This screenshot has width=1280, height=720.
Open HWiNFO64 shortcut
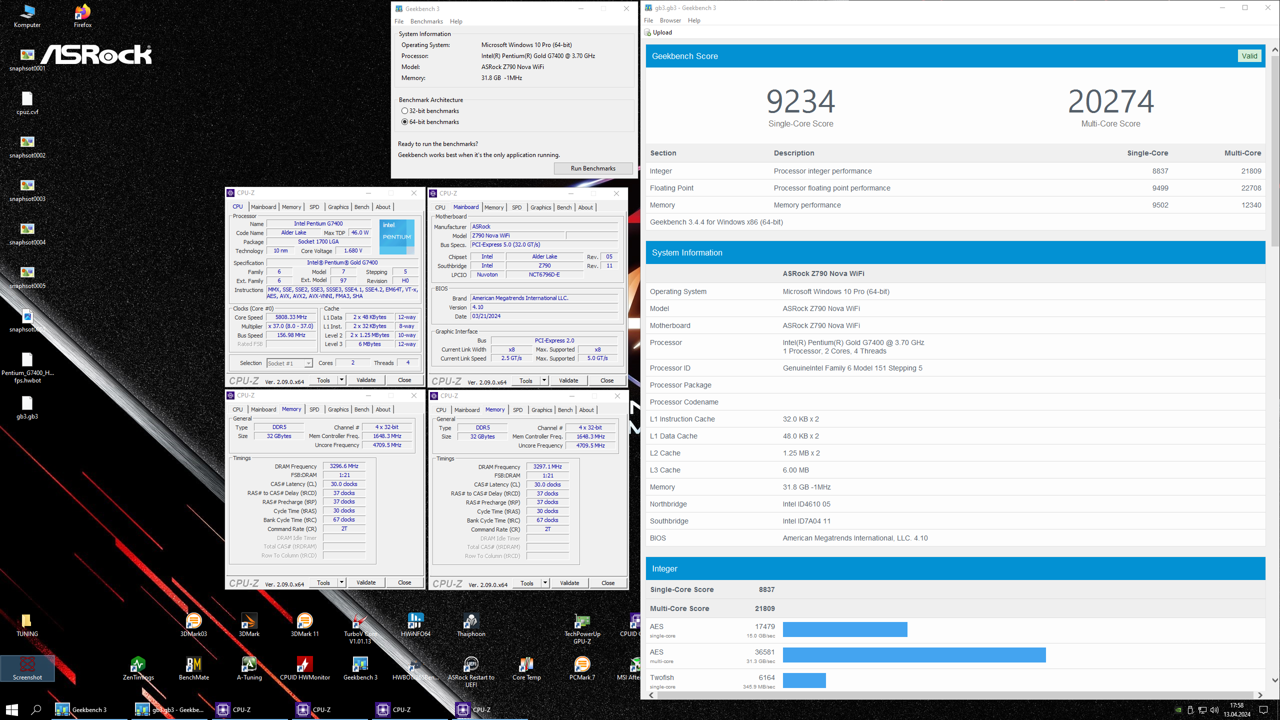[415, 625]
